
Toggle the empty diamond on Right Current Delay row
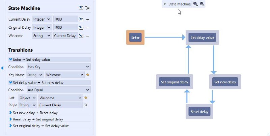86,105
